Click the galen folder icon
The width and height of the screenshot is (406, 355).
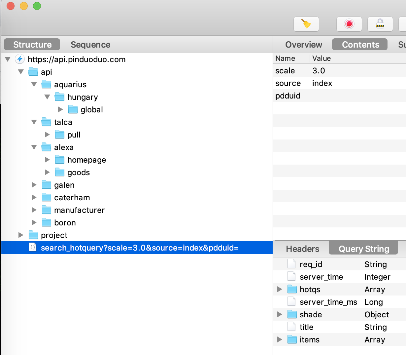pos(46,185)
